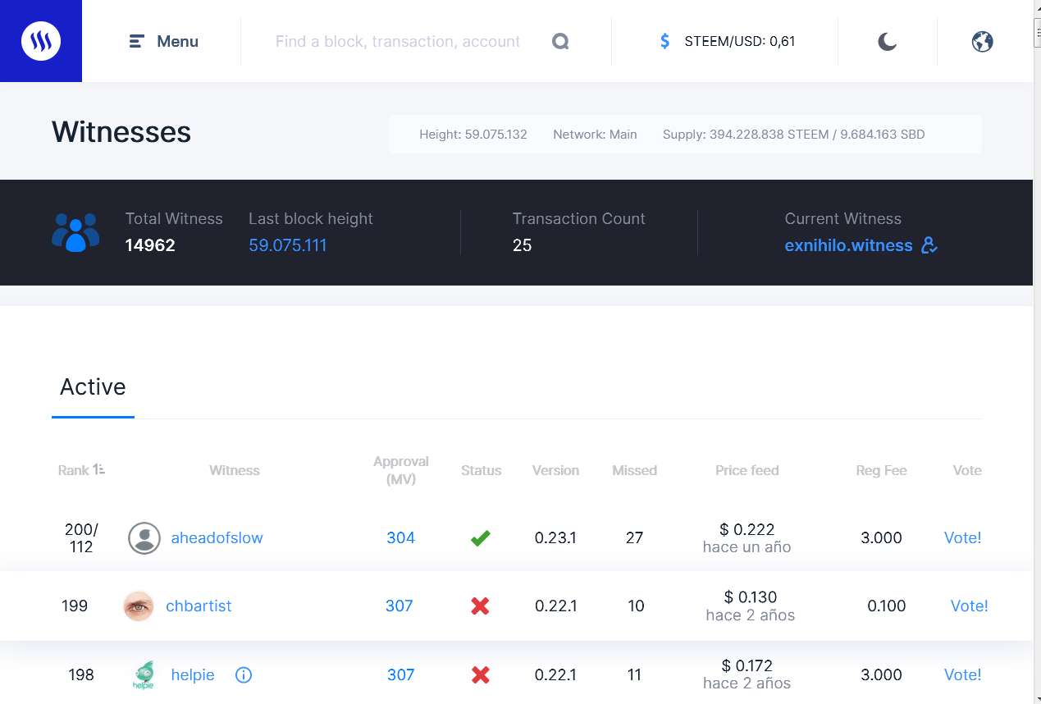
Task: Click chbartist price feed $ 0.130
Action: pos(751,597)
